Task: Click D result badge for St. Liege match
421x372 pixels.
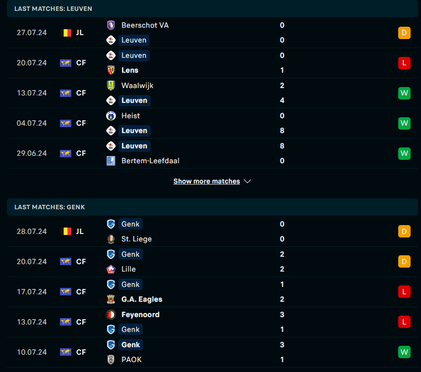Action: click(x=404, y=232)
